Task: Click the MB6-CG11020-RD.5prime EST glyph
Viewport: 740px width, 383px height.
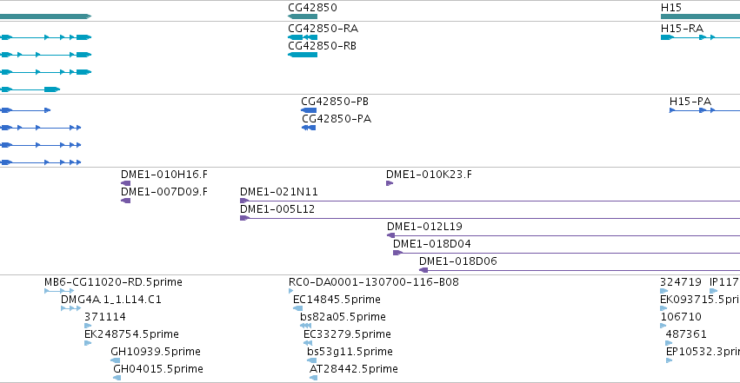Action: 59,291
